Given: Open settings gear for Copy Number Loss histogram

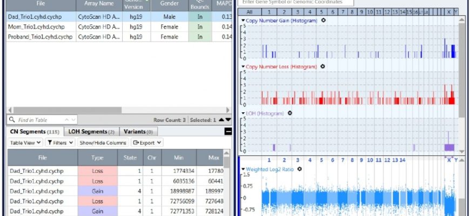Looking at the screenshot, I should pos(323,66).
